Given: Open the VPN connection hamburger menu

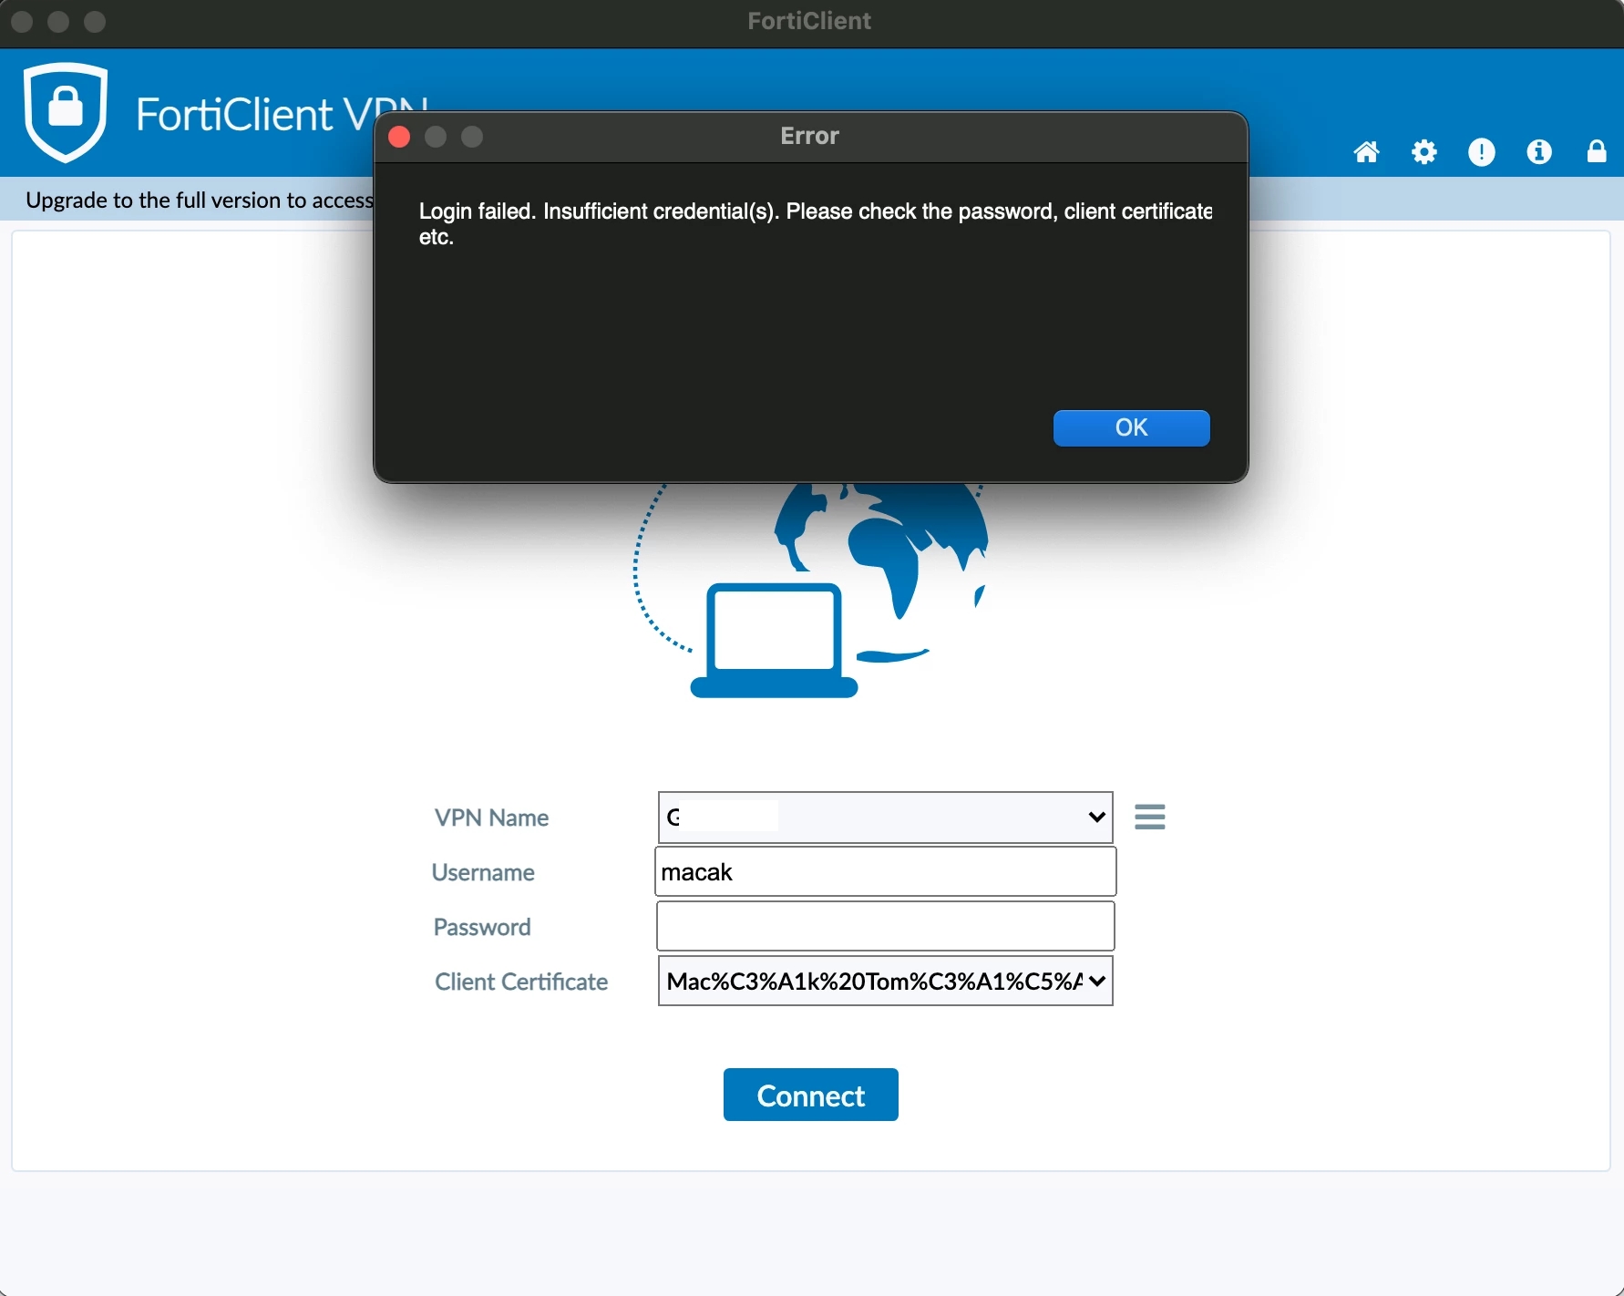Looking at the screenshot, I should point(1150,817).
